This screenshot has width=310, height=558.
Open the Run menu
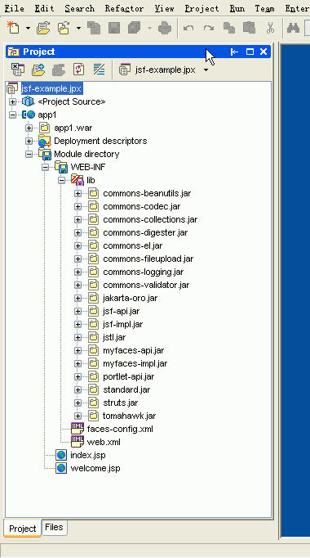click(x=237, y=8)
